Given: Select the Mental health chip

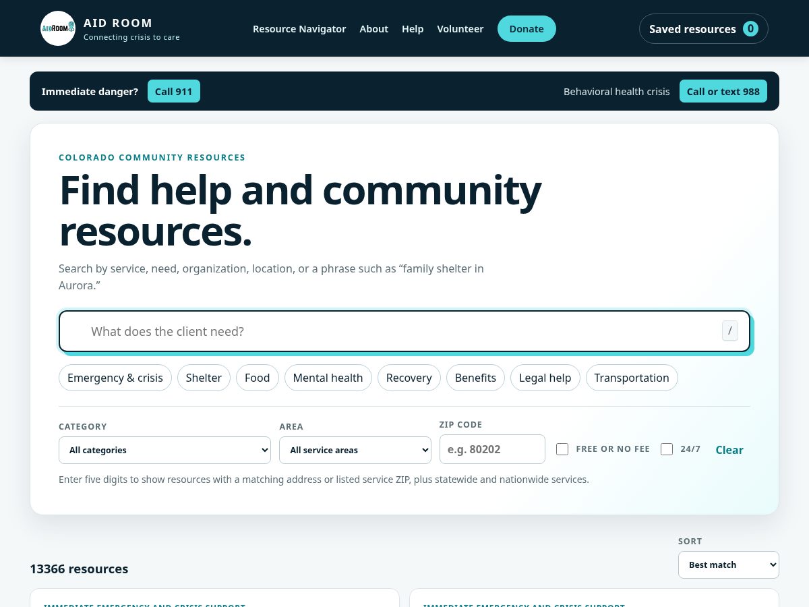Looking at the screenshot, I should 328,378.
